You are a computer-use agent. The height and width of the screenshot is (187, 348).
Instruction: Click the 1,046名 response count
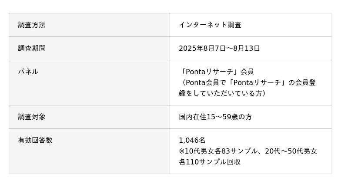click(x=192, y=141)
